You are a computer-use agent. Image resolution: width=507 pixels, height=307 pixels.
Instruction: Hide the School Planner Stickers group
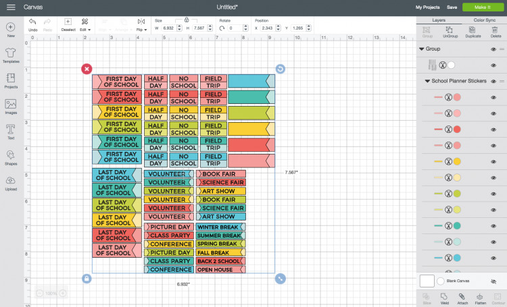[x=493, y=82]
